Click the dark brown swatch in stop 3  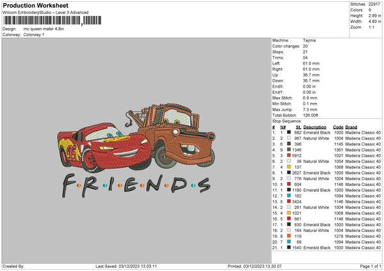(289, 144)
